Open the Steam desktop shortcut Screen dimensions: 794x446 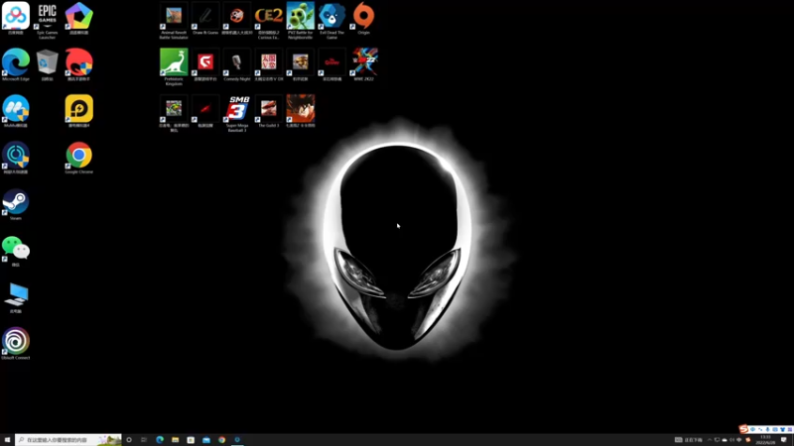(x=16, y=204)
